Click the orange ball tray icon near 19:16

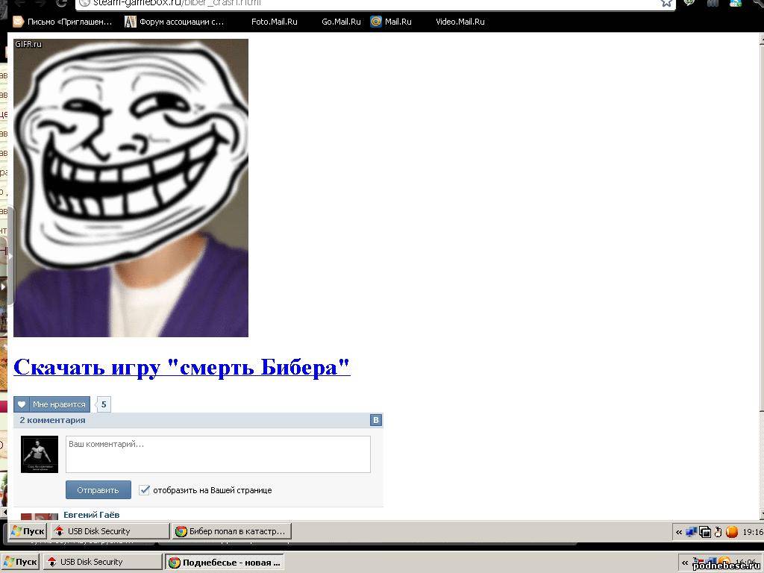click(x=731, y=532)
